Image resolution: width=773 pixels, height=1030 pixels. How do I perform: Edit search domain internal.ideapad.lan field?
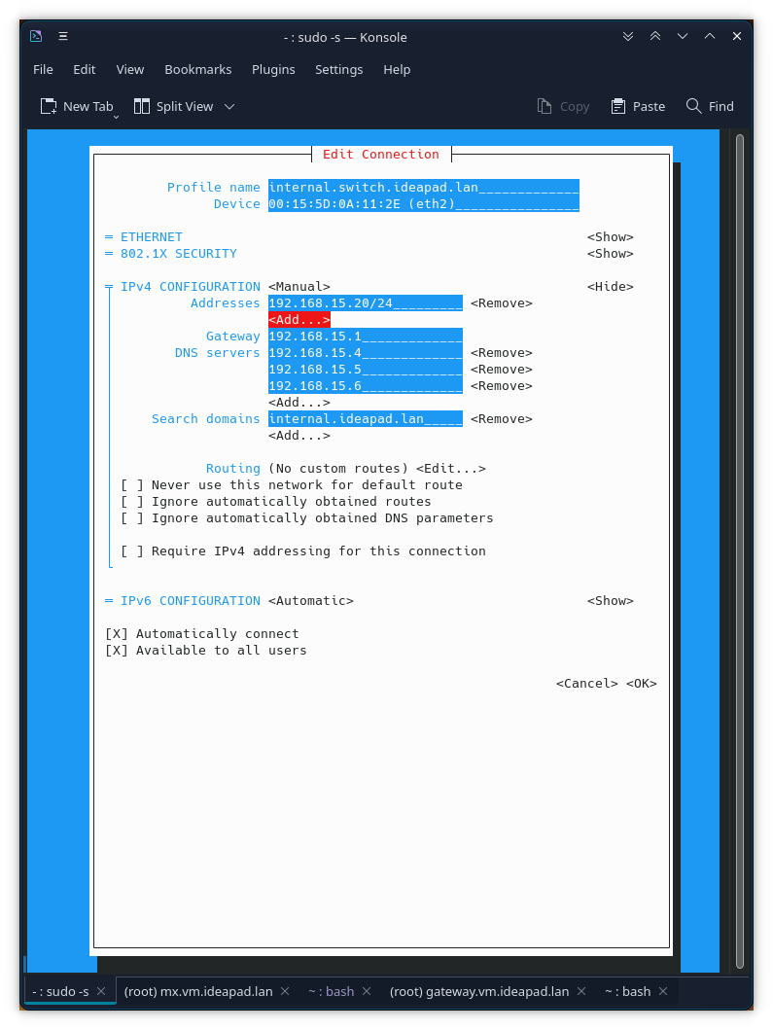pyautogui.click(x=366, y=419)
